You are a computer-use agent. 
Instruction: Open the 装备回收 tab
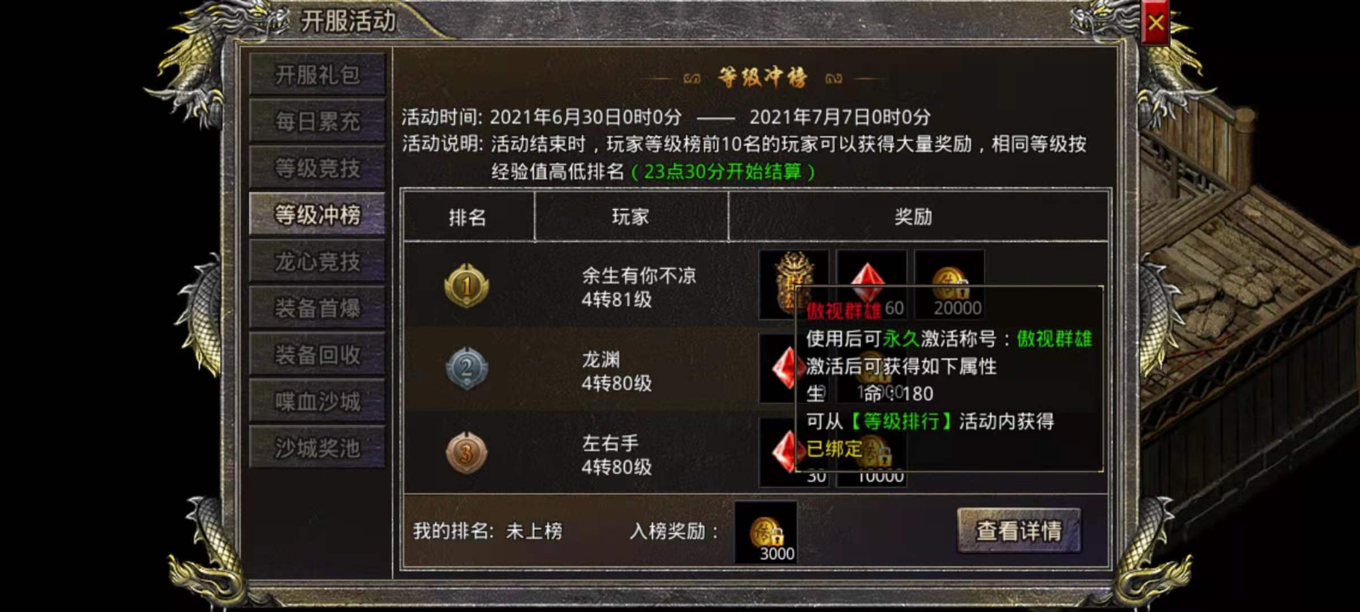(x=317, y=355)
